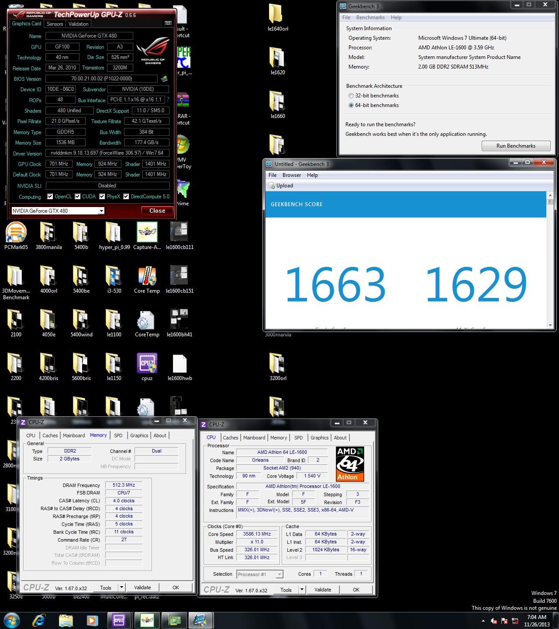
Task: Click the Windows Start orb
Action: click(12, 620)
